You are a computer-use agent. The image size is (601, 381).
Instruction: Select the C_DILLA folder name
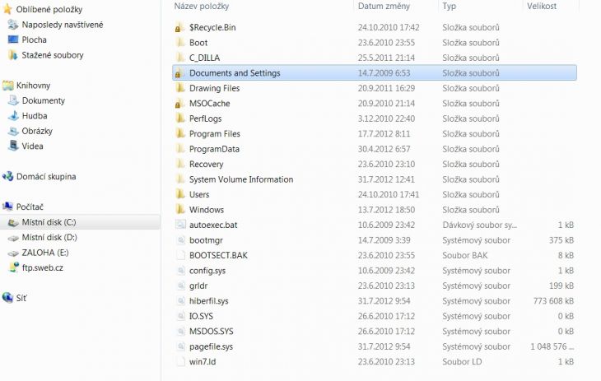pyautogui.click(x=204, y=58)
